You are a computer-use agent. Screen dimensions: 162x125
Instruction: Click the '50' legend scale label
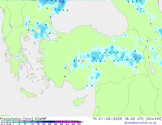[x=79, y=124]
